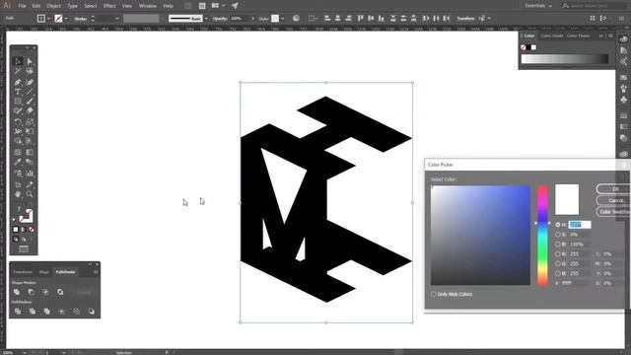Open the fill color dropdown in control bar
The image size is (631, 355).
[x=48, y=18]
